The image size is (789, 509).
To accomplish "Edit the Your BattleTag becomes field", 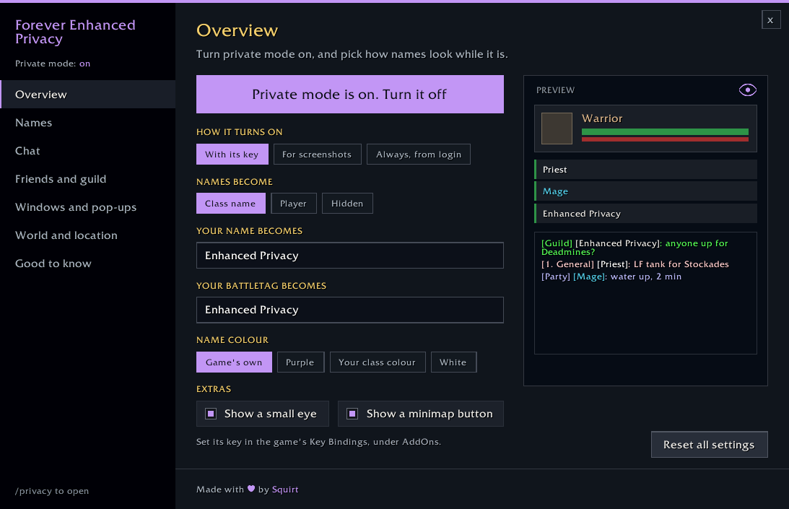I will pyautogui.click(x=349, y=310).
